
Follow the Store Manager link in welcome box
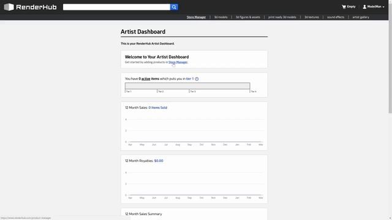(178, 62)
